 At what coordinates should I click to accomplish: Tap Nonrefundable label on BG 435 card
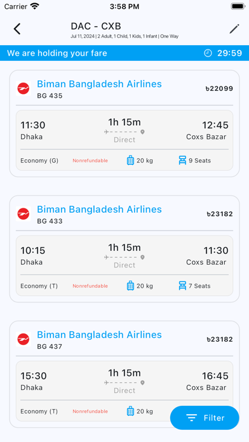pos(90,161)
